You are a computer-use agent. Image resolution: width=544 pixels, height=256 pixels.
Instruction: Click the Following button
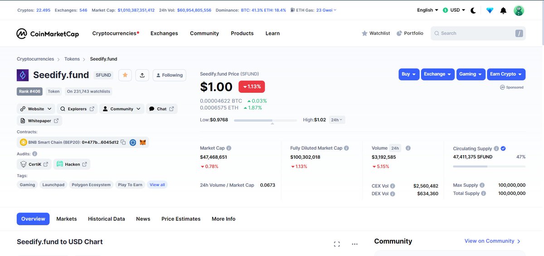coord(170,75)
